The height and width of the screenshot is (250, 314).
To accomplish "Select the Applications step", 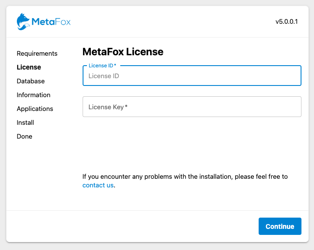I will [x=35, y=109].
